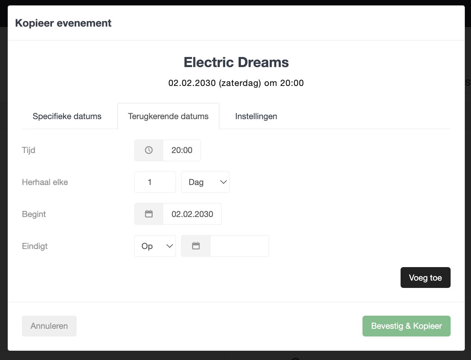Click the empty end date field
Screen dimensions: 471x360
point(239,246)
